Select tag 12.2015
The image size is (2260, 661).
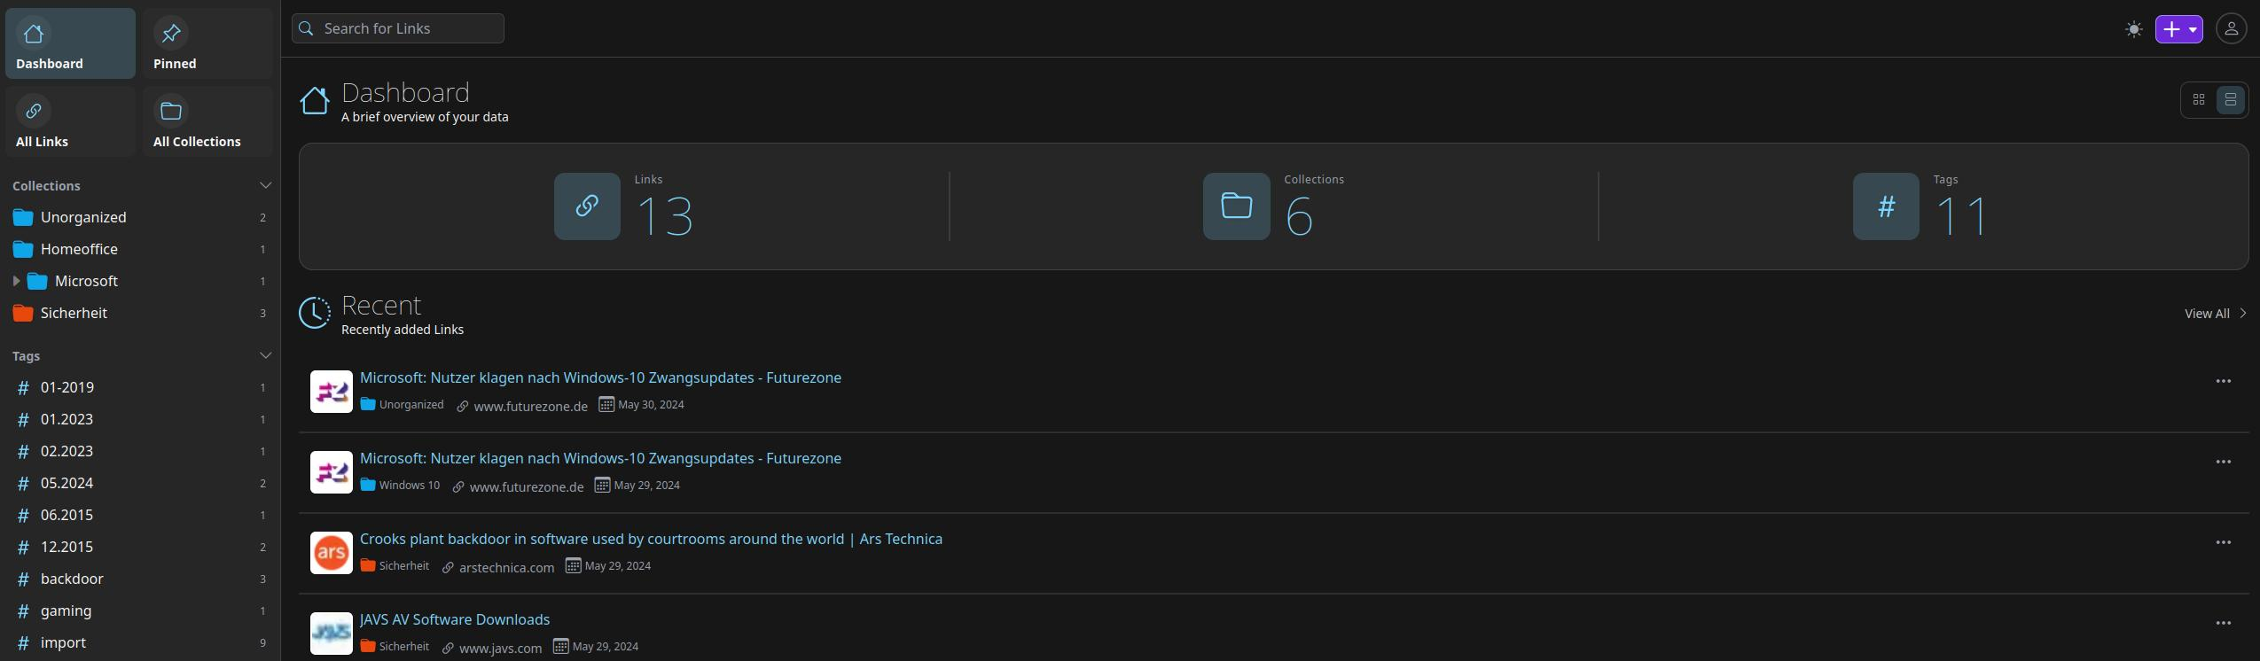coord(140,547)
